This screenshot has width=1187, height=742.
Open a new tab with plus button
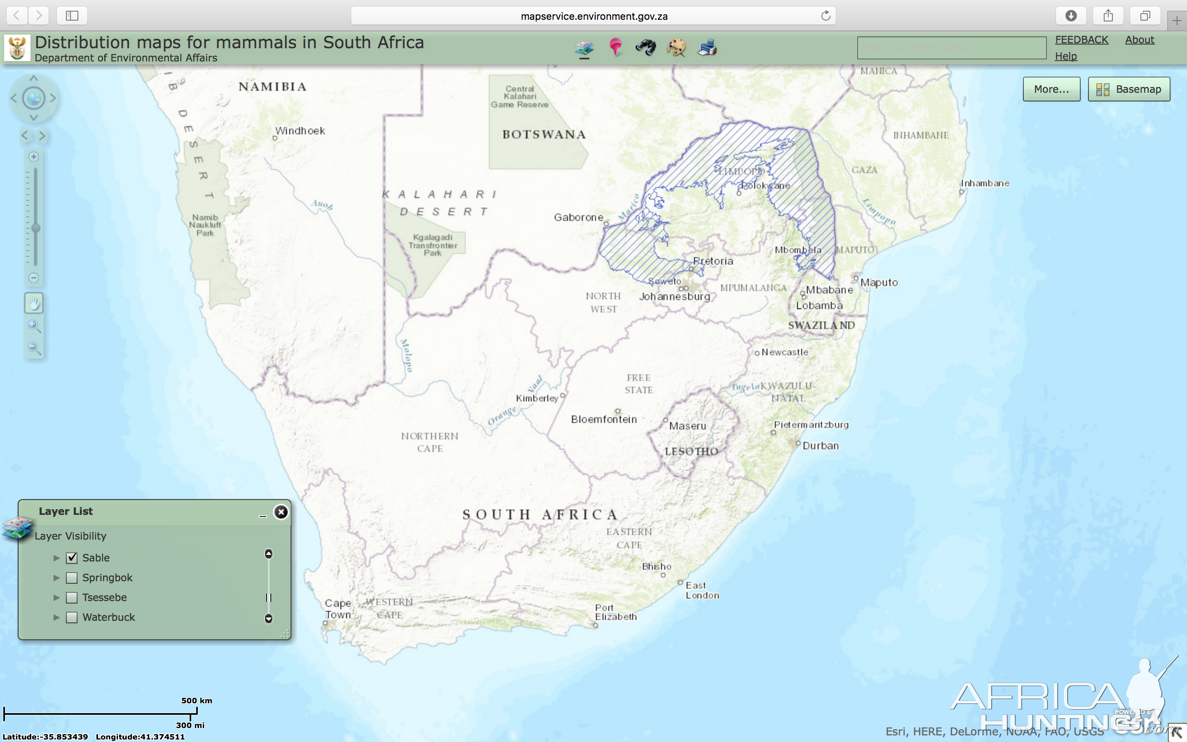1177,21
